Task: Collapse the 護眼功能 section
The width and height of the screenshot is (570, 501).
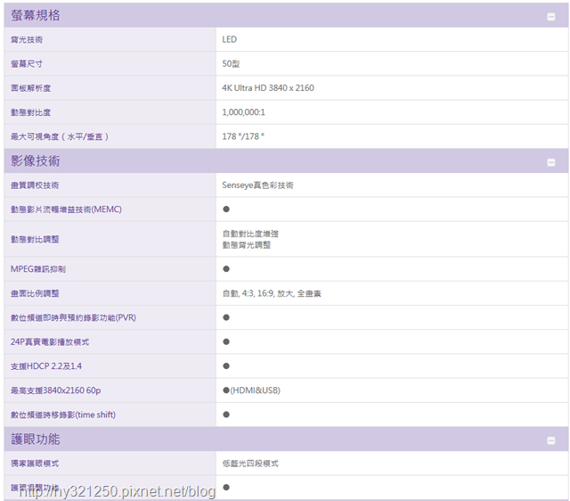Action: tap(551, 440)
